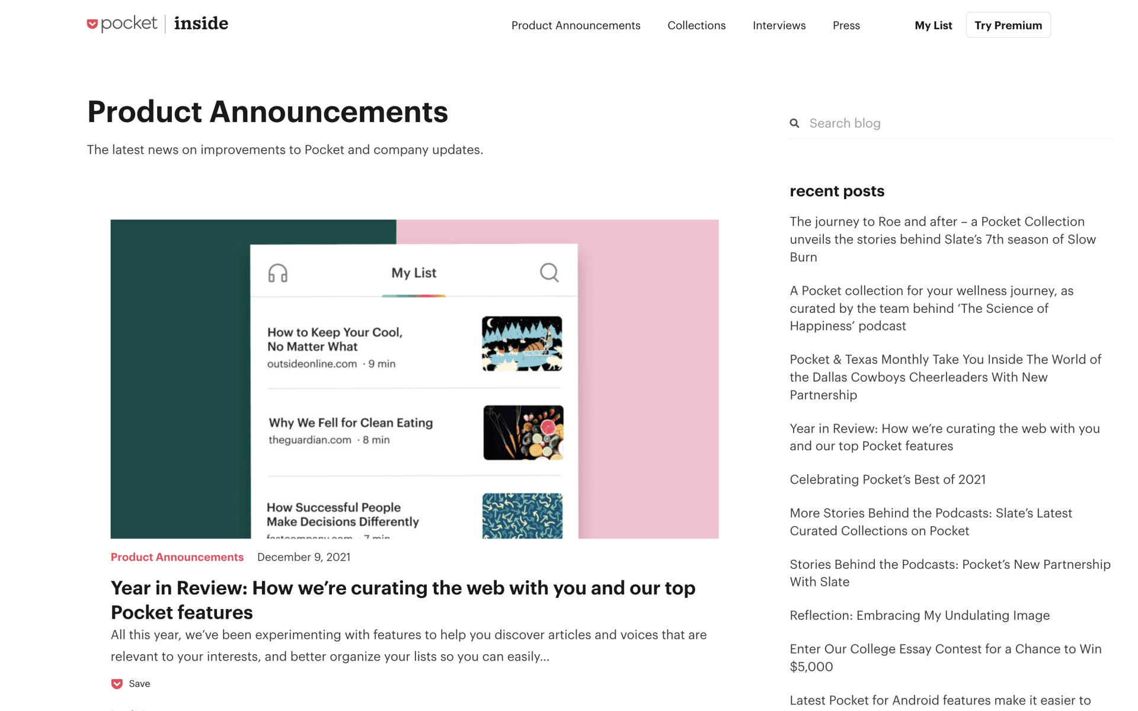Open 'Reflection: Embracing My Undulating Image'
The height and width of the screenshot is (711, 1138).
pos(919,615)
